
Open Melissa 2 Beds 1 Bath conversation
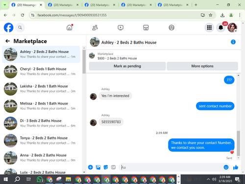pyautogui.click(x=41, y=106)
